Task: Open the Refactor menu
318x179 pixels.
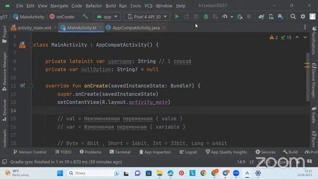Action: click(x=94, y=5)
